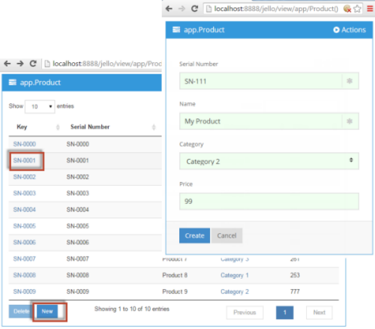Click the required asterisk in Name field
The width and height of the screenshot is (375, 329).
click(x=349, y=121)
